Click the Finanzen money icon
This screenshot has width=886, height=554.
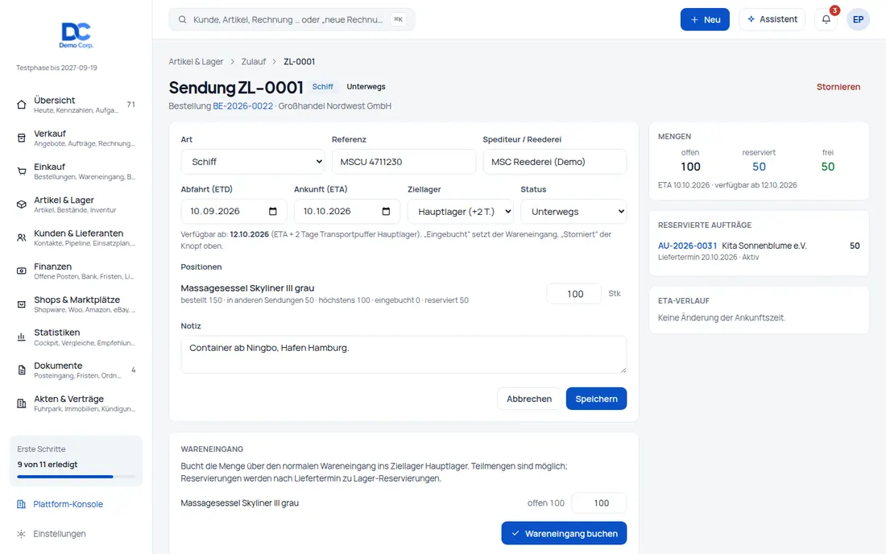coord(22,271)
